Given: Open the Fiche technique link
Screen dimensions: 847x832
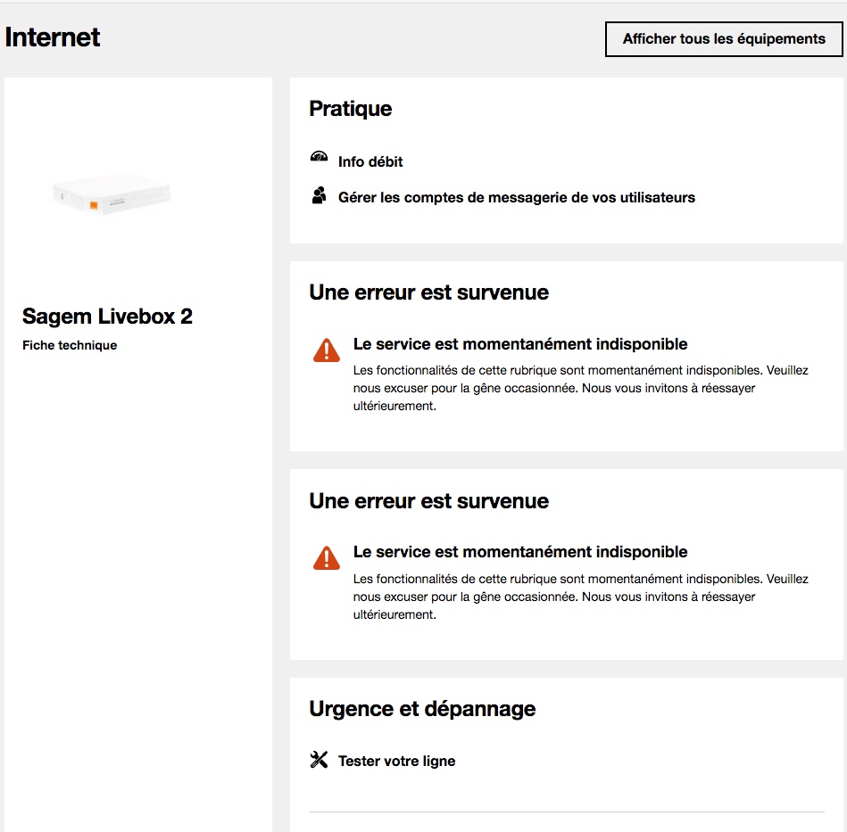Looking at the screenshot, I should (x=70, y=345).
